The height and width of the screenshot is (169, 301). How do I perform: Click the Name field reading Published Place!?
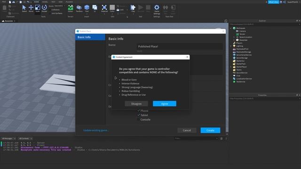tap(180, 46)
